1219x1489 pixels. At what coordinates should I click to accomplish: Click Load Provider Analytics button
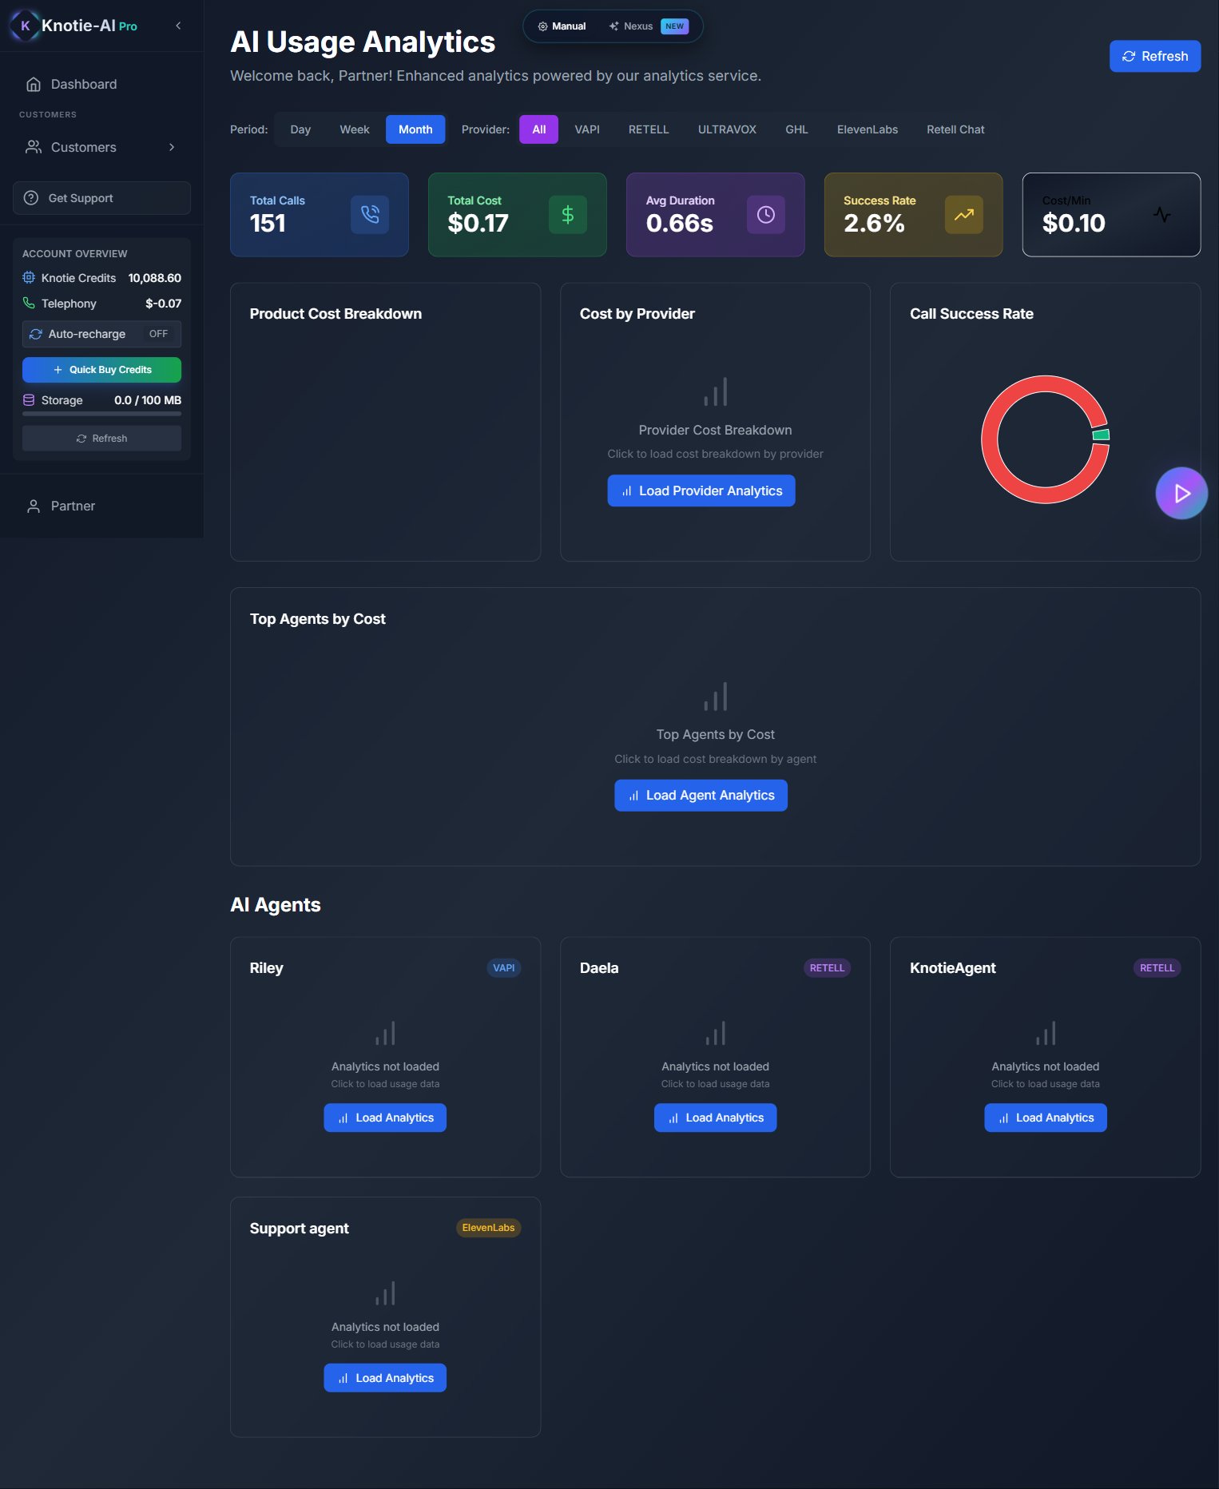701,490
